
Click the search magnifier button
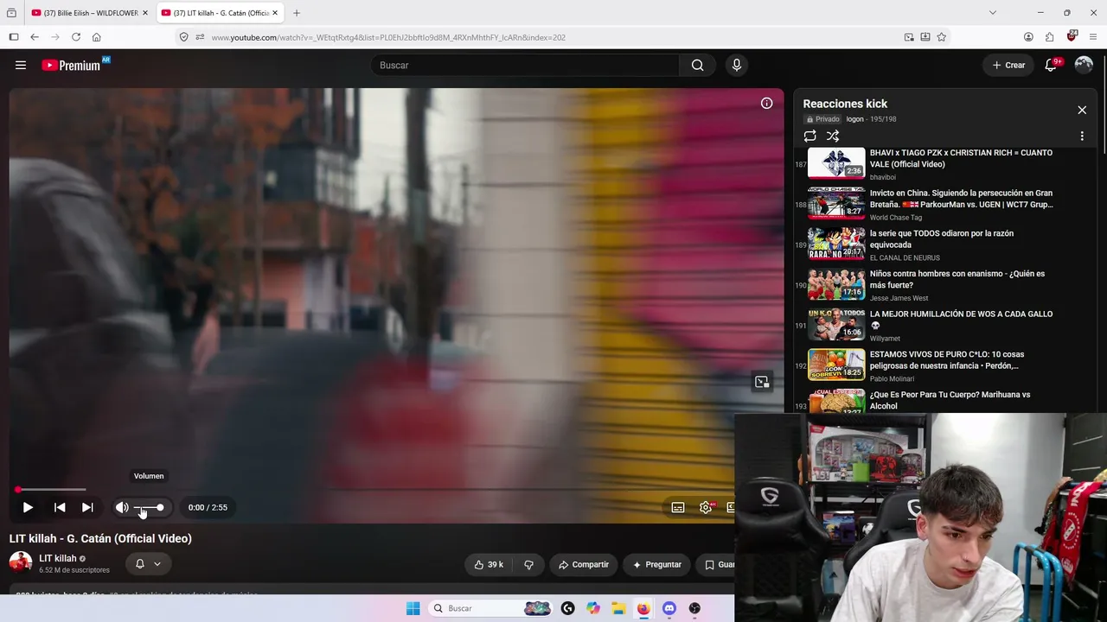click(697, 65)
